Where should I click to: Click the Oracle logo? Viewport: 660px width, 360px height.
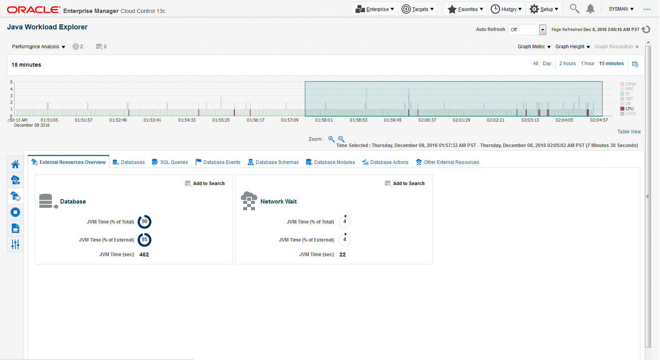pyautogui.click(x=34, y=10)
